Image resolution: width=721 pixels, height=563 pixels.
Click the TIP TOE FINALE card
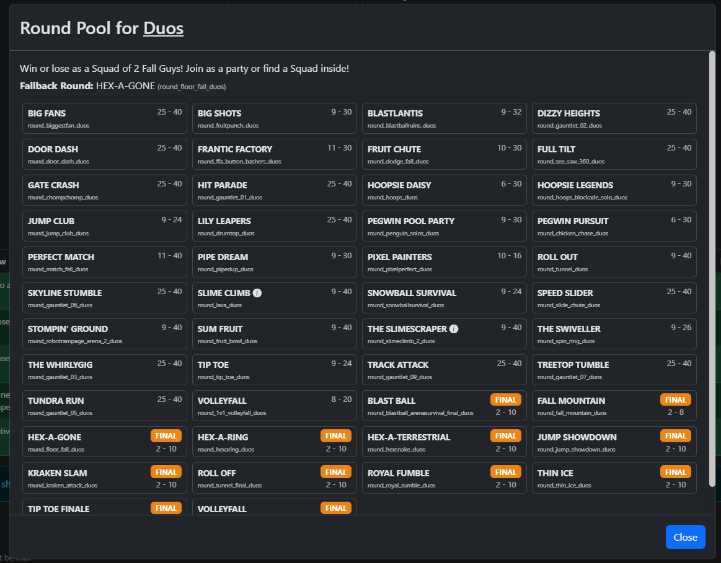(x=105, y=507)
